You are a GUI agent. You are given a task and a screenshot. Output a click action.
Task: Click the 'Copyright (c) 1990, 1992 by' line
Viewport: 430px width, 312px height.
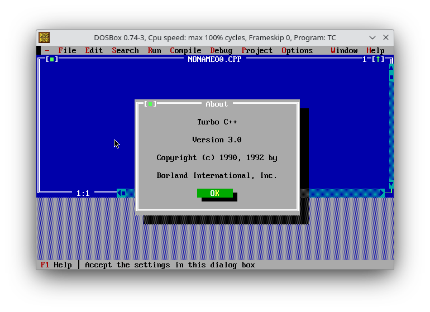click(x=217, y=157)
